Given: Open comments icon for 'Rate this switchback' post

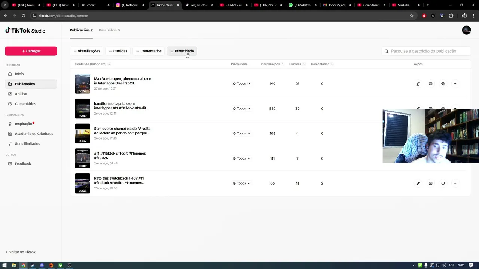Looking at the screenshot, I should 443,183.
